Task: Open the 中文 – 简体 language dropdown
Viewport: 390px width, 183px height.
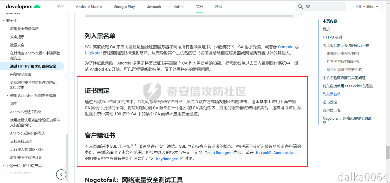Action: tap(366, 7)
